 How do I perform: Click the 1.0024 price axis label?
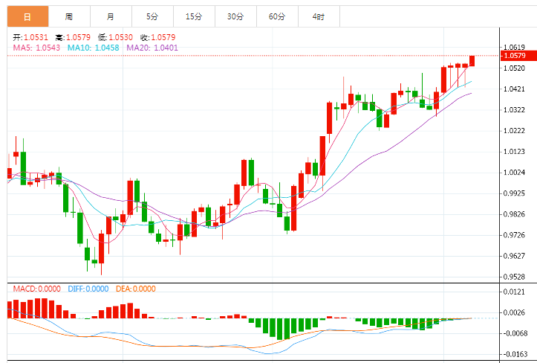point(514,173)
